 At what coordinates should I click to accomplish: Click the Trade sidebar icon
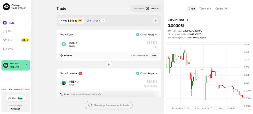point(5,23)
